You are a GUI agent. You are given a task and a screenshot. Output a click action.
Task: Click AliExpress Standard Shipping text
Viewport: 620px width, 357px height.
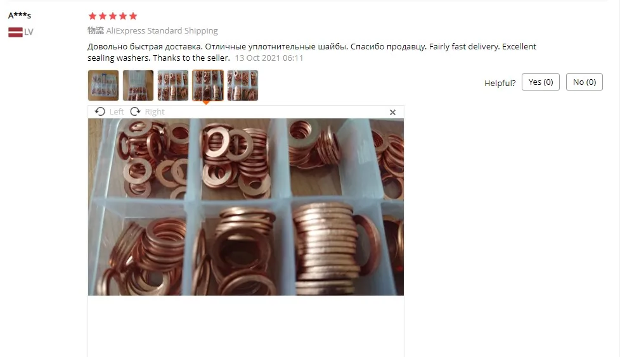coord(162,31)
